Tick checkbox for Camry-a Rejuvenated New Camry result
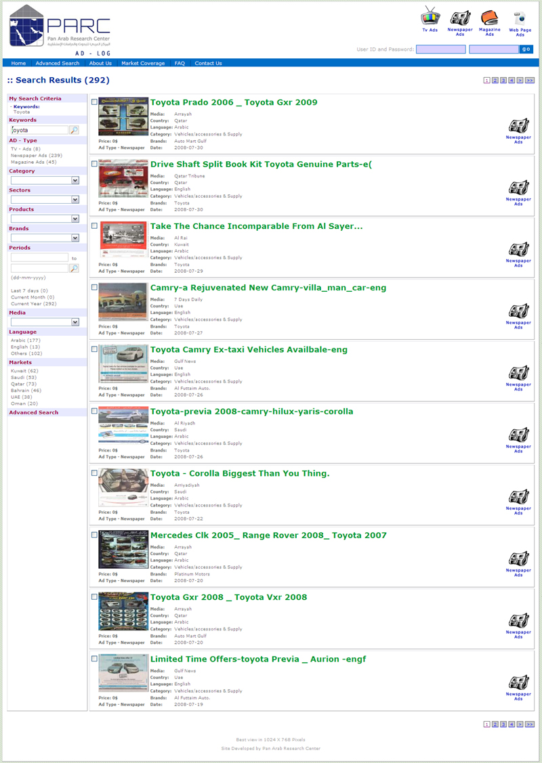 tap(94, 288)
